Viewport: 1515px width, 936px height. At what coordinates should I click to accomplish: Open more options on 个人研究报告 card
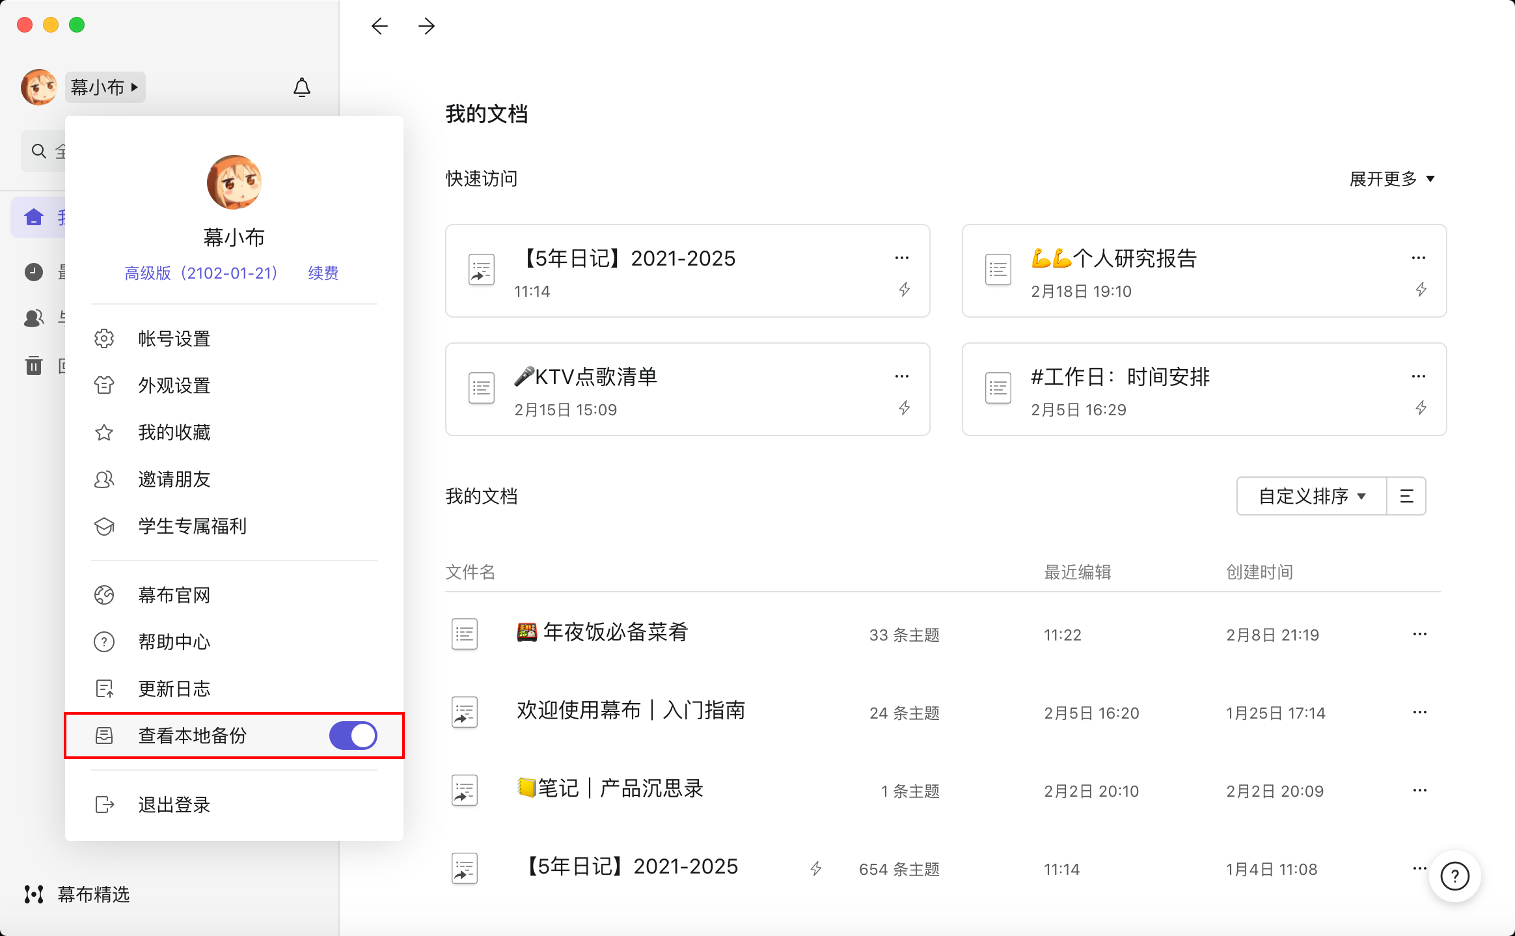(1419, 258)
